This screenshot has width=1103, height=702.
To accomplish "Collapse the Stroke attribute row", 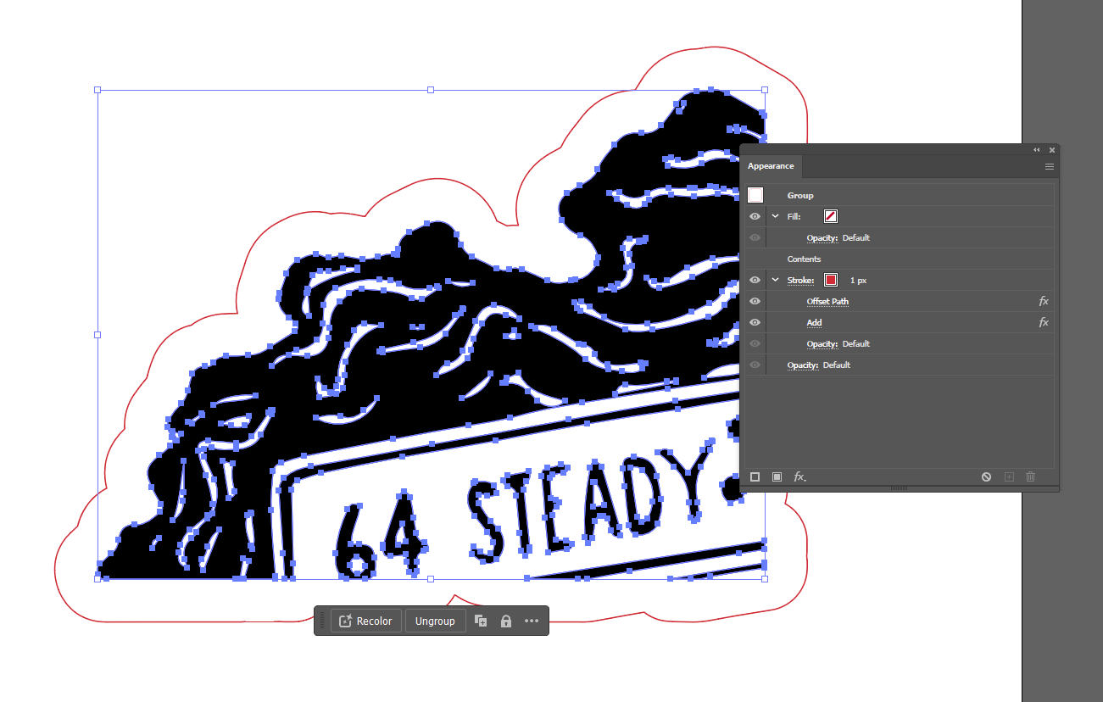I will [774, 280].
